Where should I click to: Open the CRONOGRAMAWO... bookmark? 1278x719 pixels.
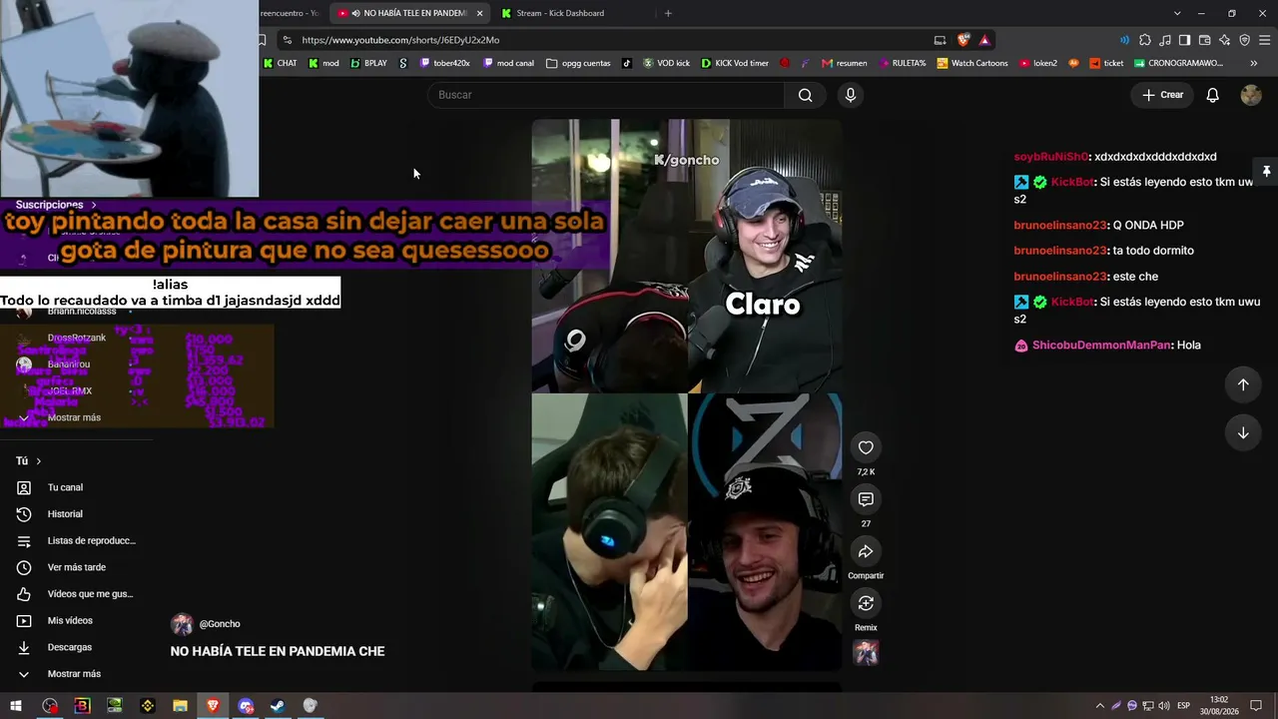(1179, 63)
